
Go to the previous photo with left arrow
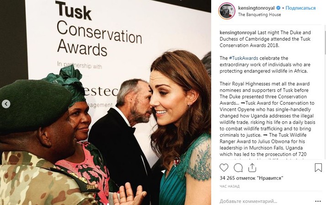click(6, 104)
